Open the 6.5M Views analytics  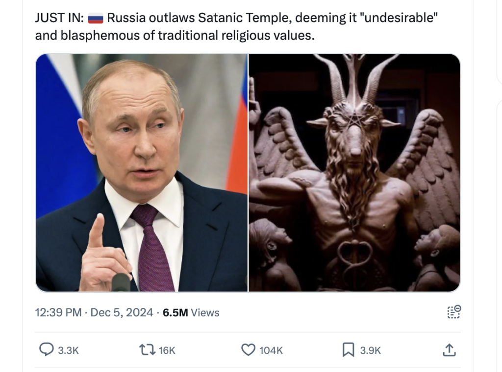[191, 312]
